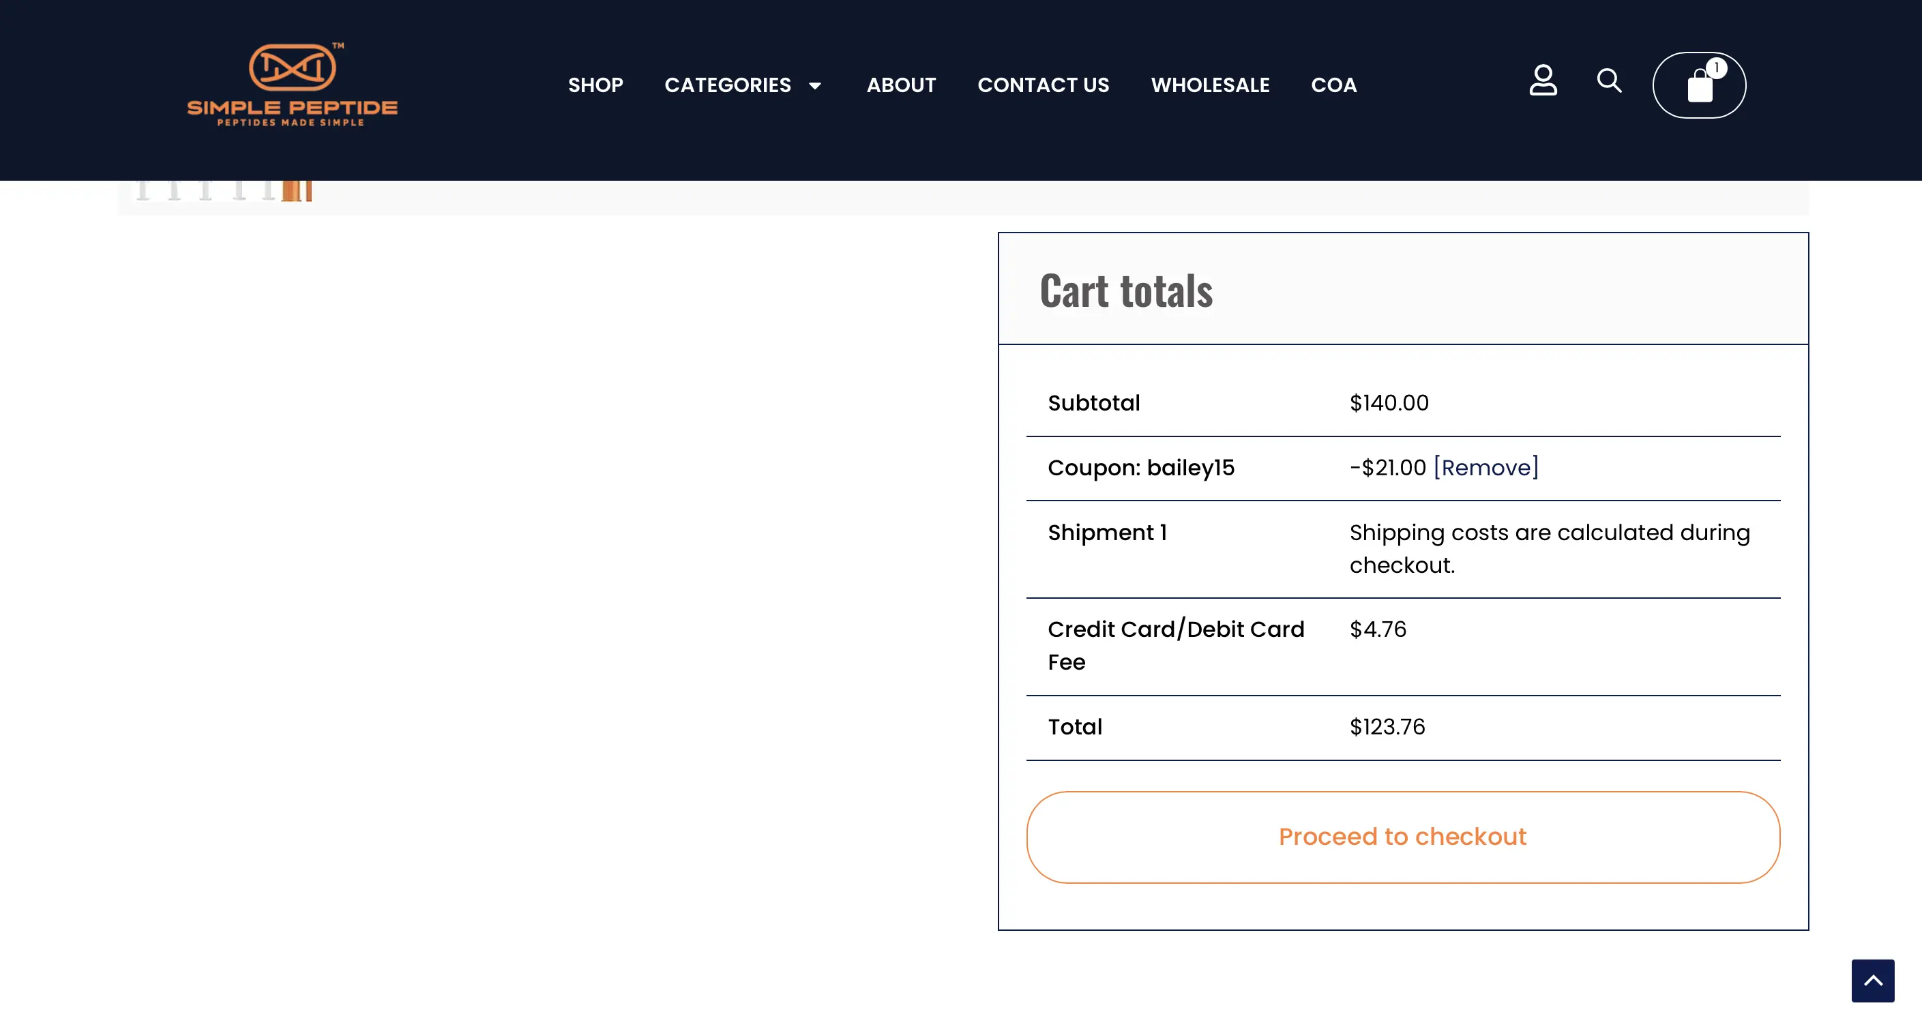The width and height of the screenshot is (1922, 1027).
Task: Open the CATEGORIES menu label
Action: point(728,85)
